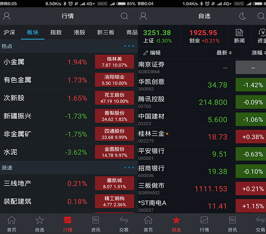Select 三板做市 in watchlist
This screenshot has height=234, width=266.
[202, 189]
